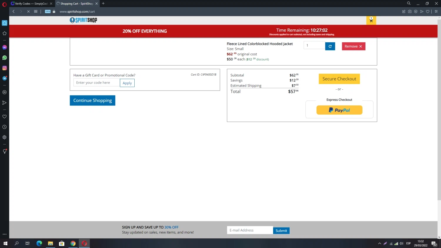
Task: Open Settings gear in sidebar
Action: (x=4, y=137)
